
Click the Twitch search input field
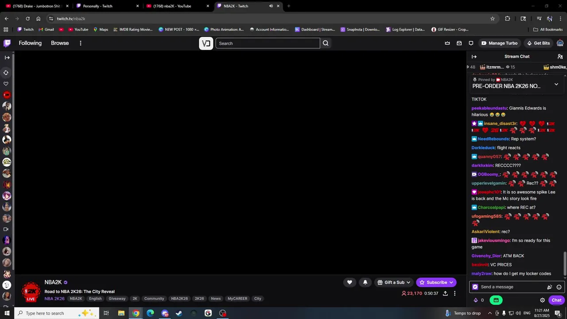coord(268,43)
